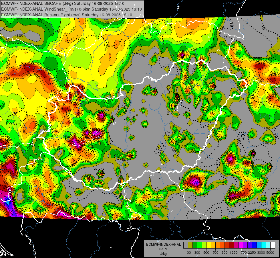The image size is (280, 258).
Task: Click the WindShear 0-6km title line
Action: click(x=72, y=9)
